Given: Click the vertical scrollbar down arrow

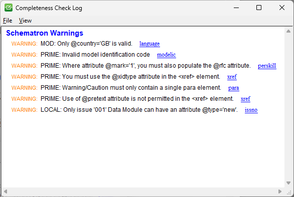Looking at the screenshot, I should [288, 183].
